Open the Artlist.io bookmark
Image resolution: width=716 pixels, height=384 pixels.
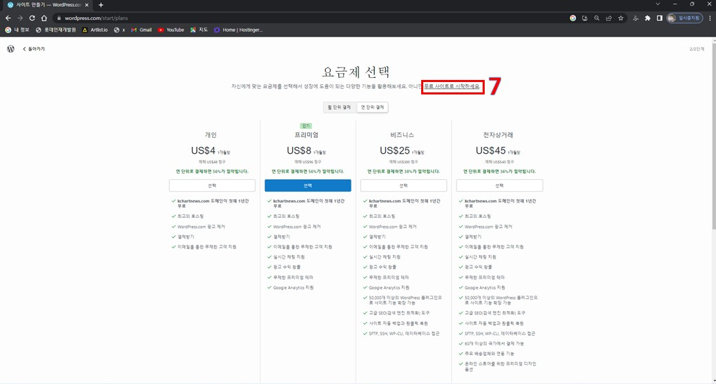coord(95,30)
